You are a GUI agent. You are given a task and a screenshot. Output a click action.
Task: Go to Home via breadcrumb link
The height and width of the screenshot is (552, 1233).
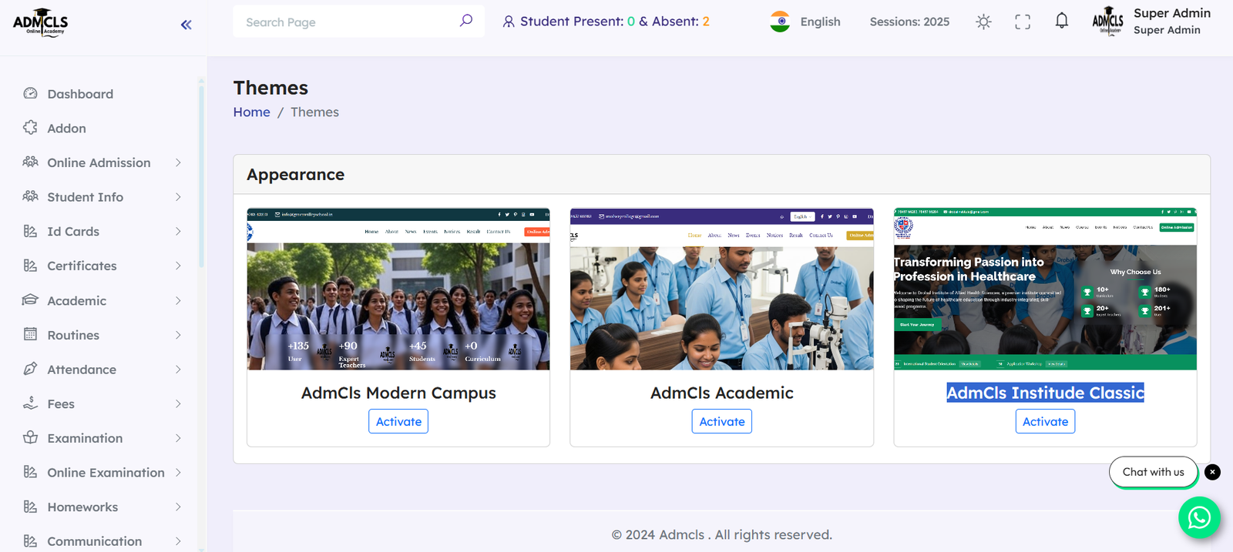coord(251,112)
